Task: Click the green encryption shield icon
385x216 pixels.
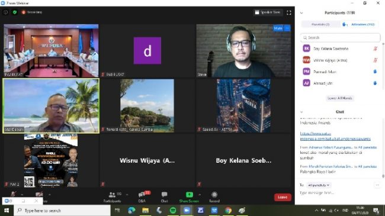Action: click(x=15, y=12)
